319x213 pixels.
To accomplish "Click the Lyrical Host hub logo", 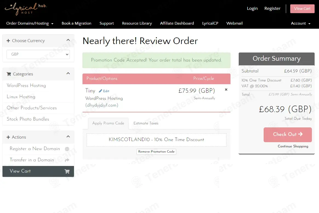I will click(26, 9).
